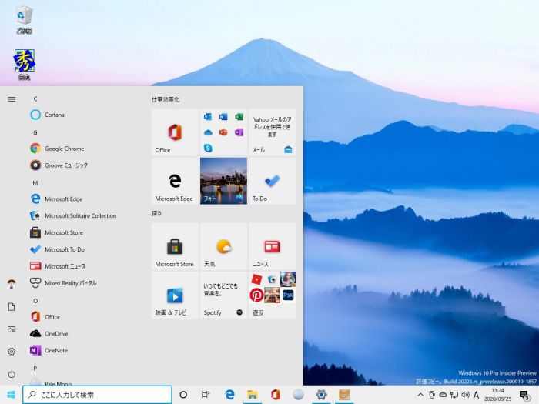The image size is (539, 404).
Task: Open Settings gear in start sidebar
Action: pos(12,352)
